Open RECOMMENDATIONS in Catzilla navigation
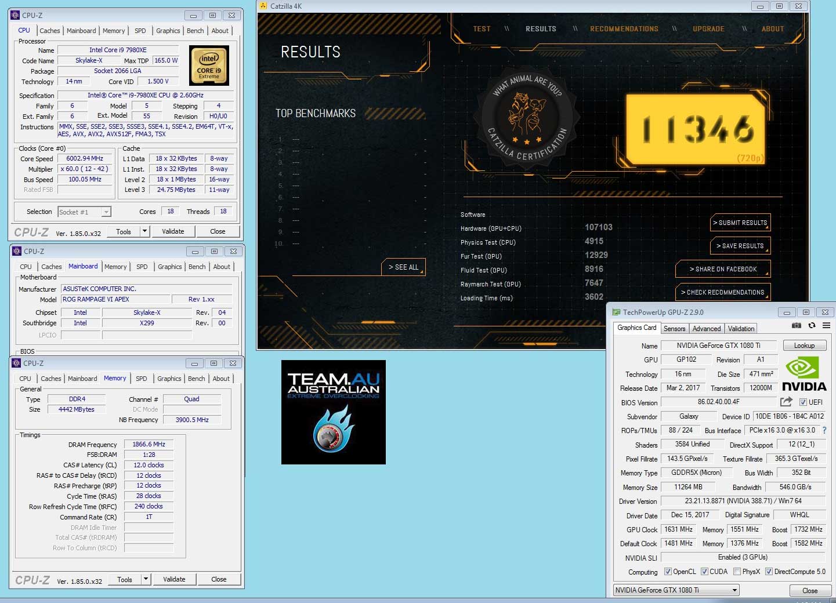Viewport: 836px width, 603px height. (x=624, y=29)
